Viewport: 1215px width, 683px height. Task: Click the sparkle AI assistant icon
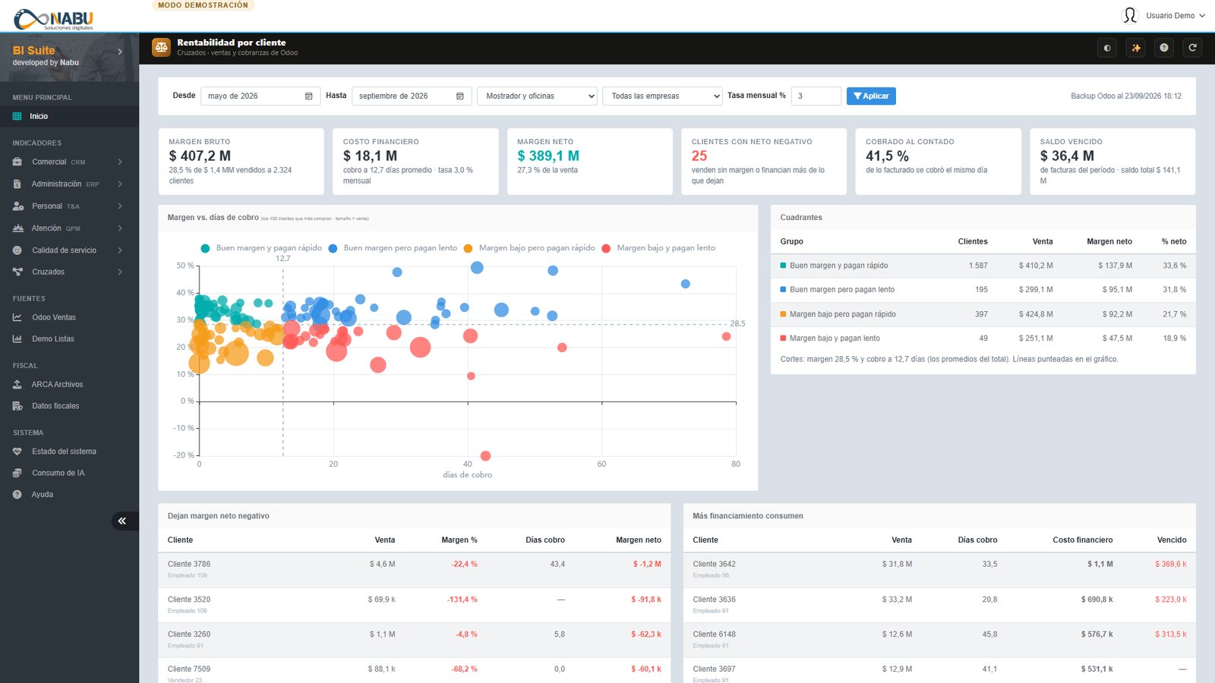(1136, 48)
